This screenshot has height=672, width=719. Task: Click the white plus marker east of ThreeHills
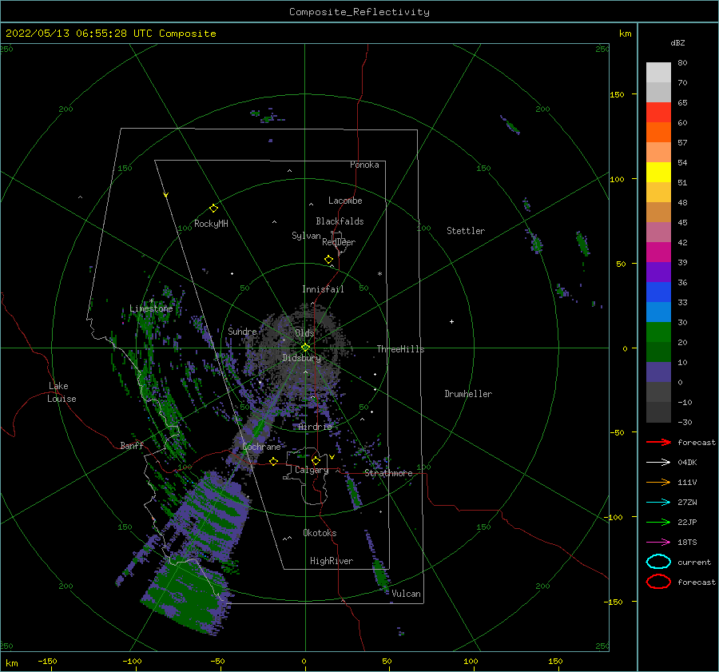click(451, 321)
